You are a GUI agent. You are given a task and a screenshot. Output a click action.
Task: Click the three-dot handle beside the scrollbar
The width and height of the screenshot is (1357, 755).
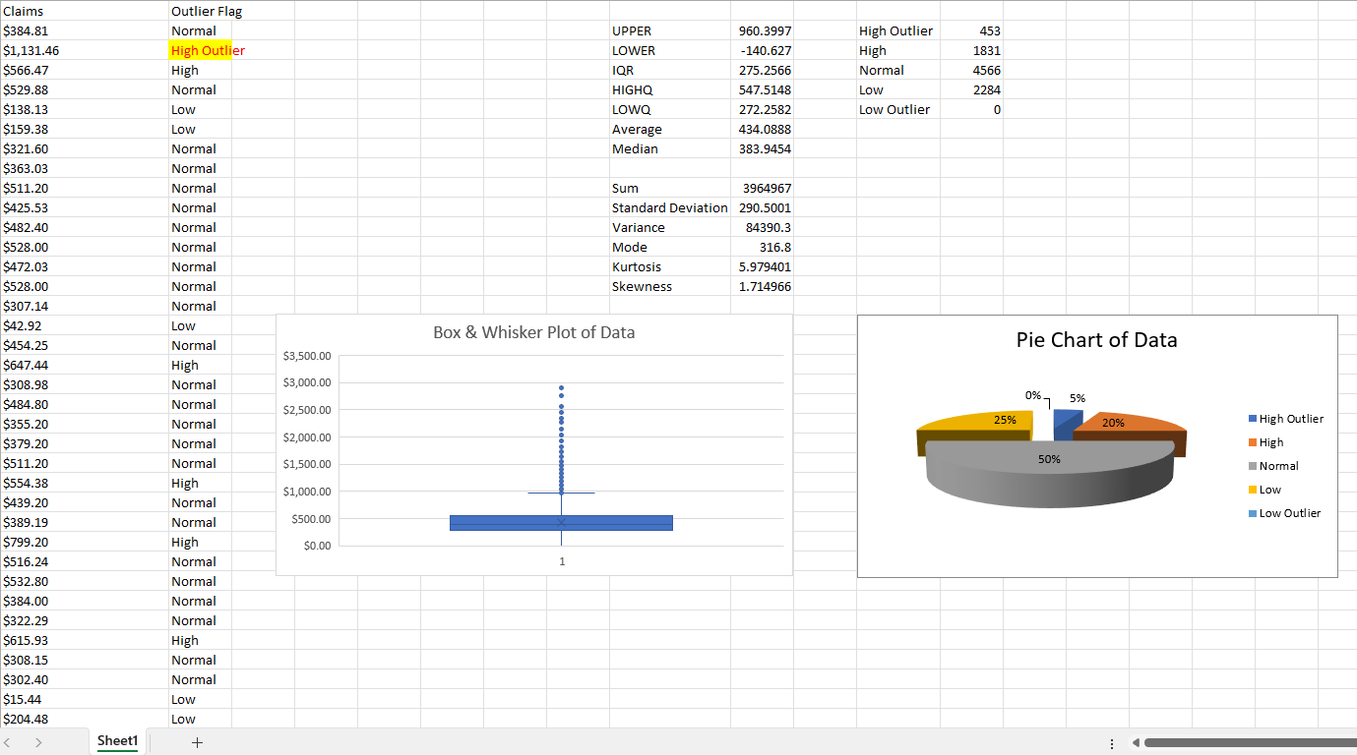coord(1112,743)
